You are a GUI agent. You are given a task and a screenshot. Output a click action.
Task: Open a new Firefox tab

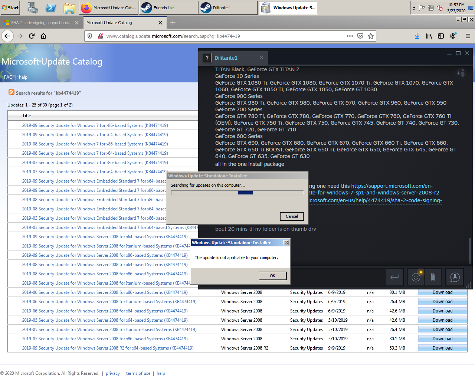(x=173, y=23)
